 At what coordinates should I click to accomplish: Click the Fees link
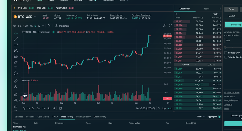click(x=227, y=108)
